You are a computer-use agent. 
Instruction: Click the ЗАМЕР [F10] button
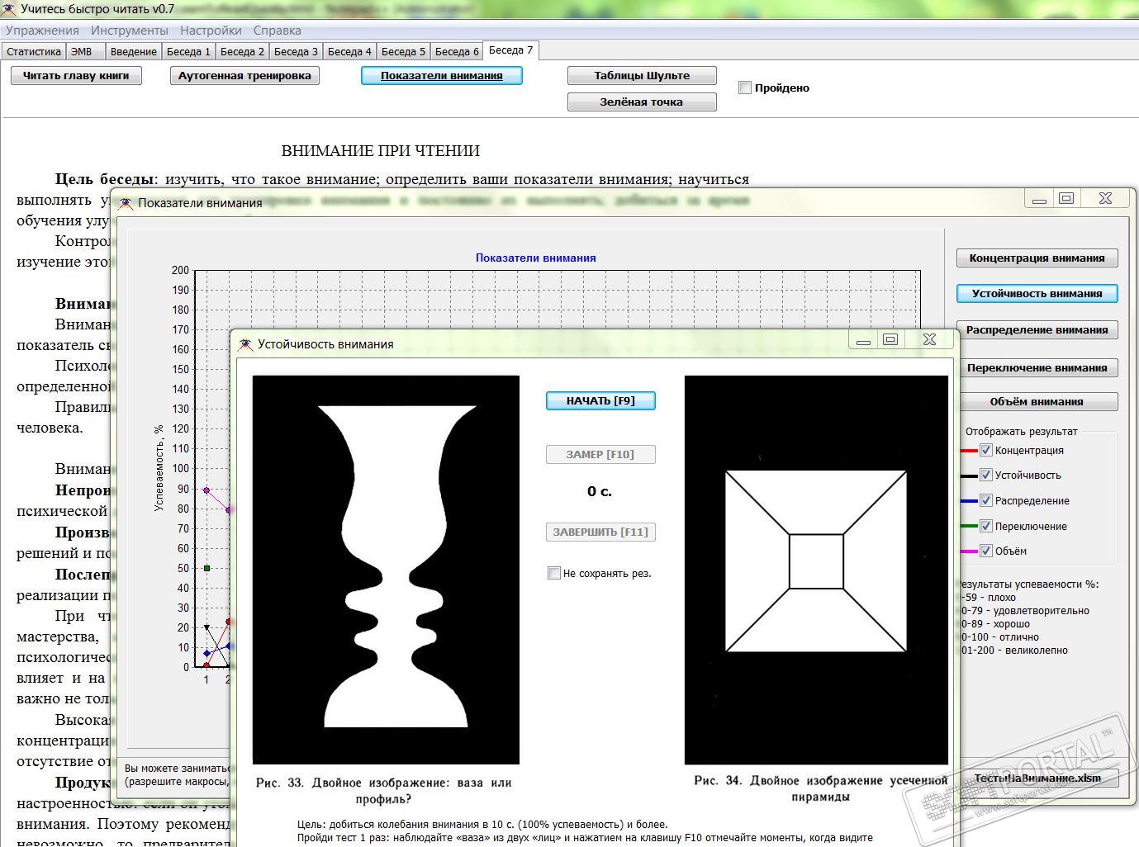600,455
